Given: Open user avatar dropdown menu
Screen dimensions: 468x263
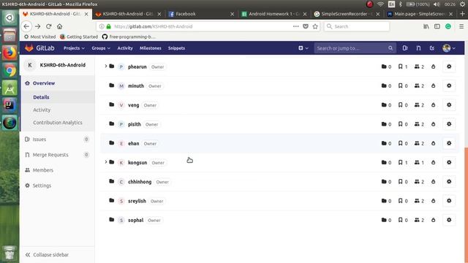Looking at the screenshot, I should coord(449,48).
